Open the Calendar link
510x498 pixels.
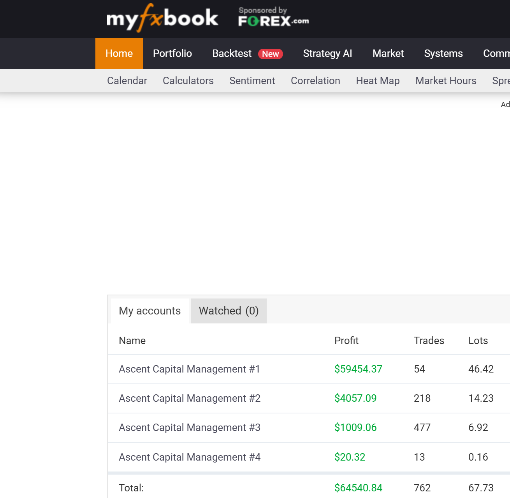coord(127,81)
